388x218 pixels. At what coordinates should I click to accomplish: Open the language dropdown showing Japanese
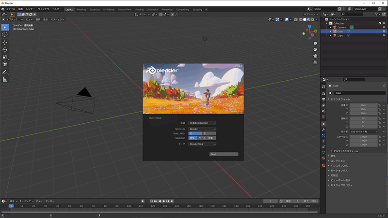pos(202,123)
